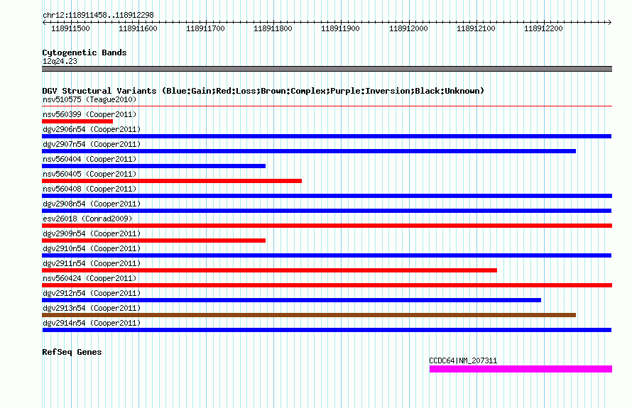Open dgv2906n54 (Cooper2011) label

(x=92, y=129)
